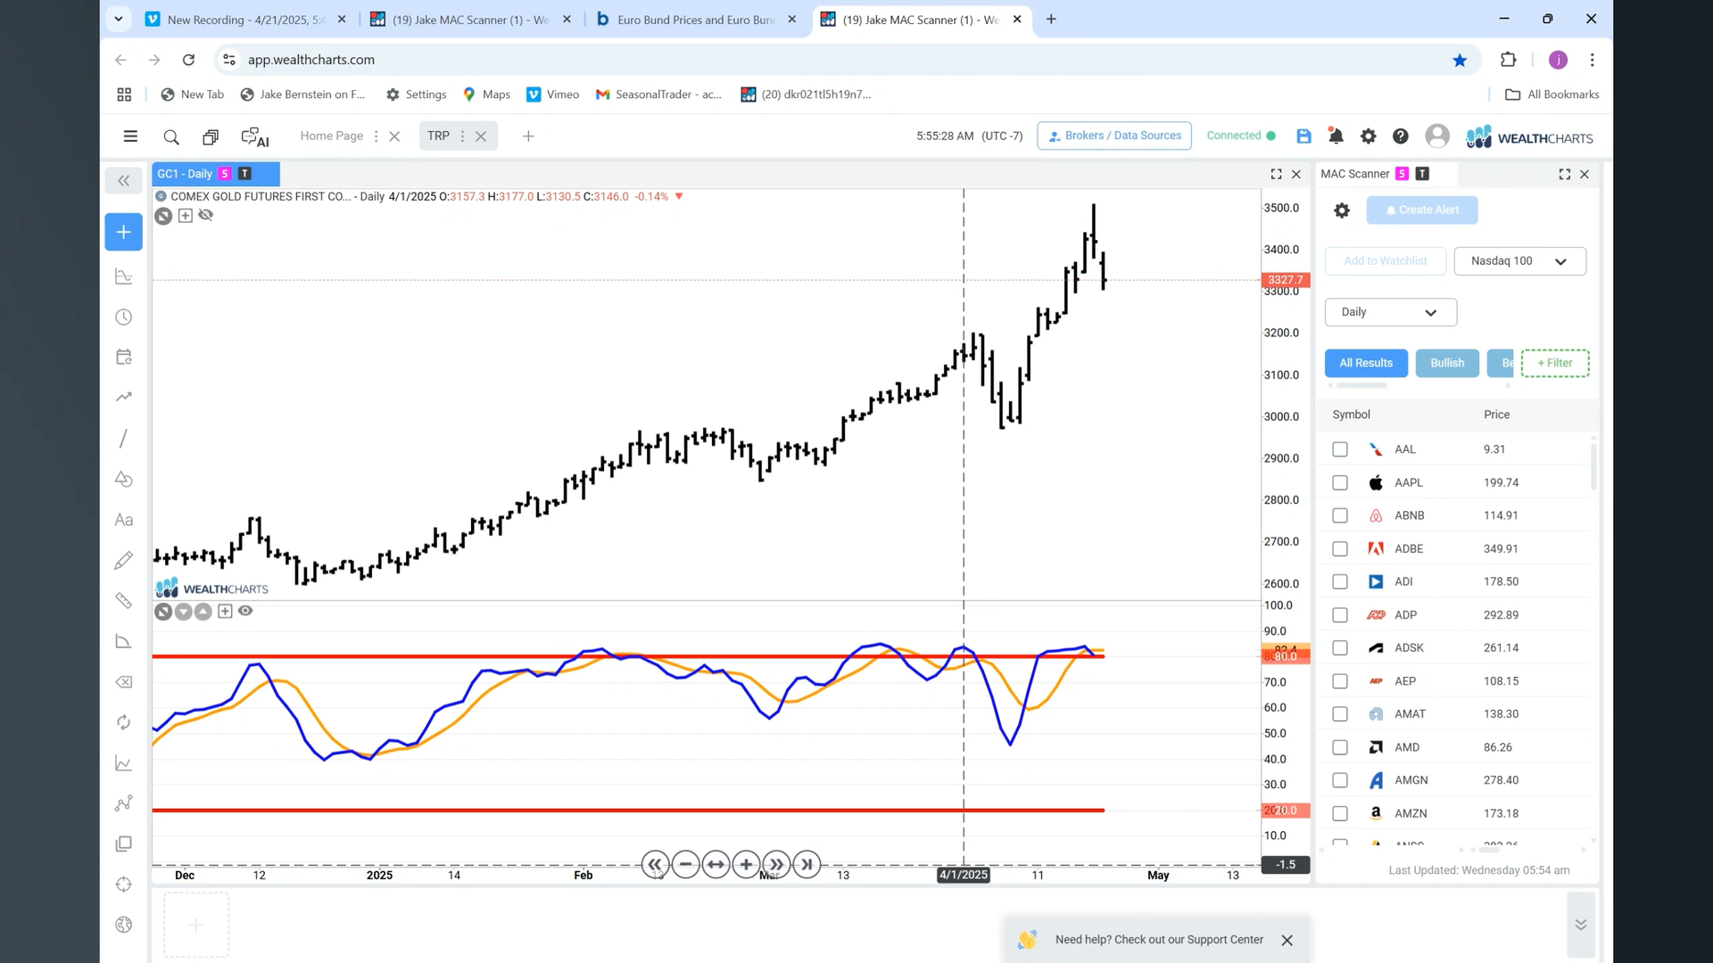Collapse the left toolbar with double chevron
Viewport: 1713px width, 963px height.
click(x=124, y=181)
